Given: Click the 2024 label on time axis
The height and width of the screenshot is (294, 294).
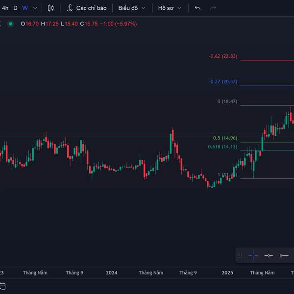Looking at the screenshot, I should point(112,272).
